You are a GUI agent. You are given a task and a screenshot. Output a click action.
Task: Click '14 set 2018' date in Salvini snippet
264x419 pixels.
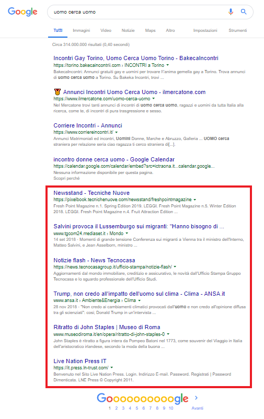[64, 239]
